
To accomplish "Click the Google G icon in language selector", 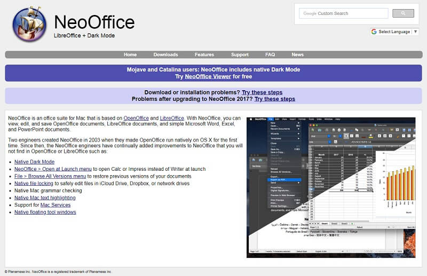I will click(x=374, y=31).
